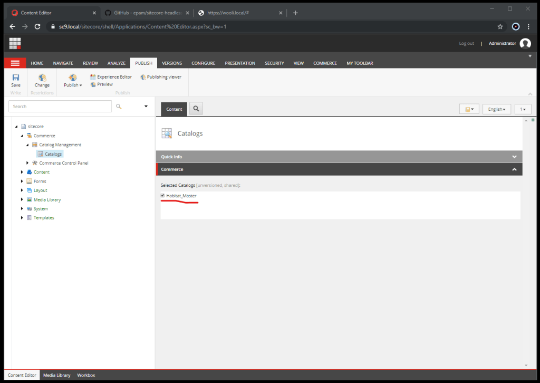
Task: Click the magnifier search tab icon
Action: (x=196, y=109)
